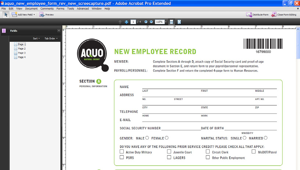
Task: Open form Preview mode
Action: tap(47, 15)
